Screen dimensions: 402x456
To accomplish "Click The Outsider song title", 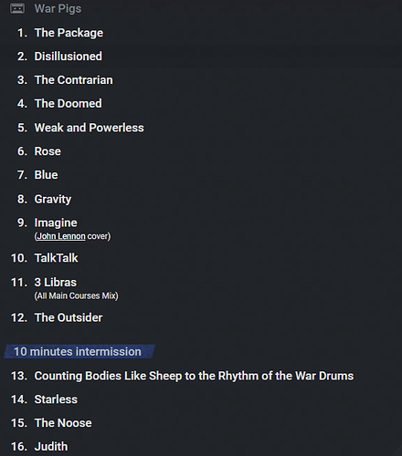I will tap(69, 317).
